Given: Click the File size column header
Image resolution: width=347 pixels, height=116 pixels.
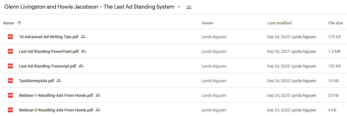Looking at the screenshot, I should click(x=335, y=23).
